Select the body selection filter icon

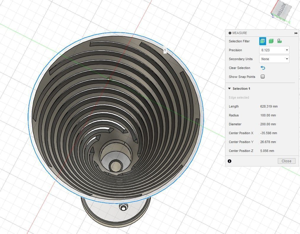tap(262, 41)
